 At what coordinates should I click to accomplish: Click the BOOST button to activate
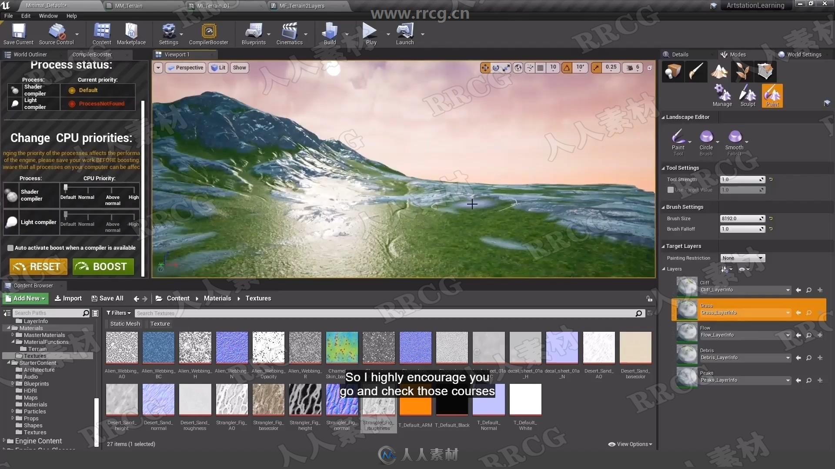coord(103,266)
